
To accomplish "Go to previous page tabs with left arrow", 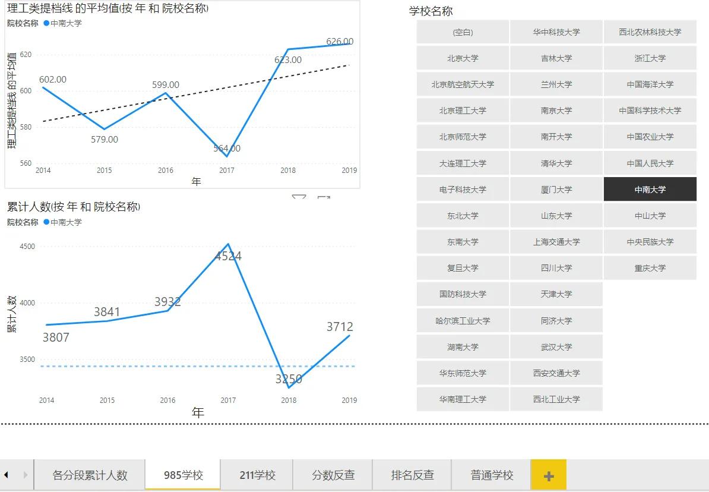I will tap(7, 475).
